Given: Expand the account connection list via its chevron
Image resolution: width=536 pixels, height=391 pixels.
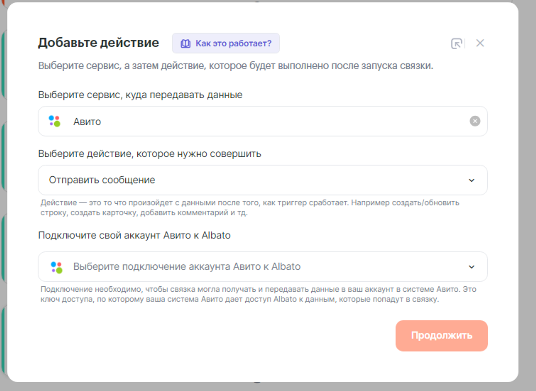Looking at the screenshot, I should 471,267.
